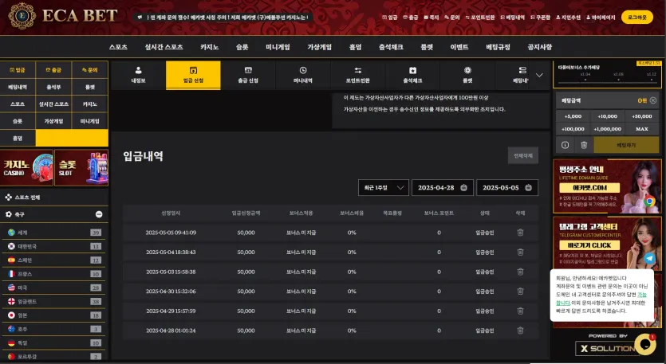
Task: Add +1,000,000 to bet amount
Action: 608,129
